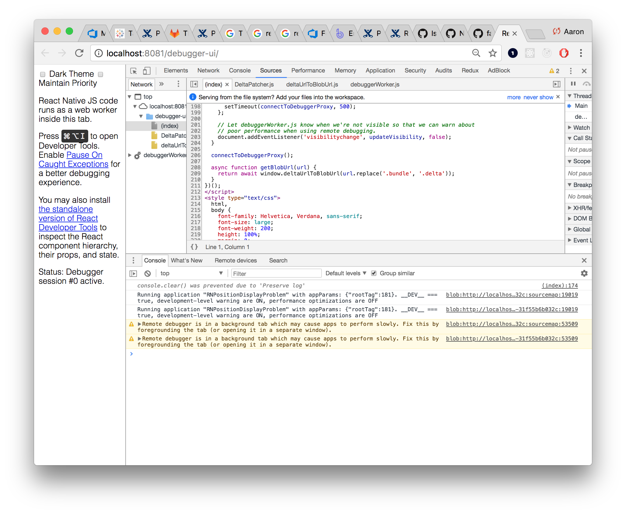Click the console Filter input field
This screenshot has height=514, width=626.
tap(276, 273)
